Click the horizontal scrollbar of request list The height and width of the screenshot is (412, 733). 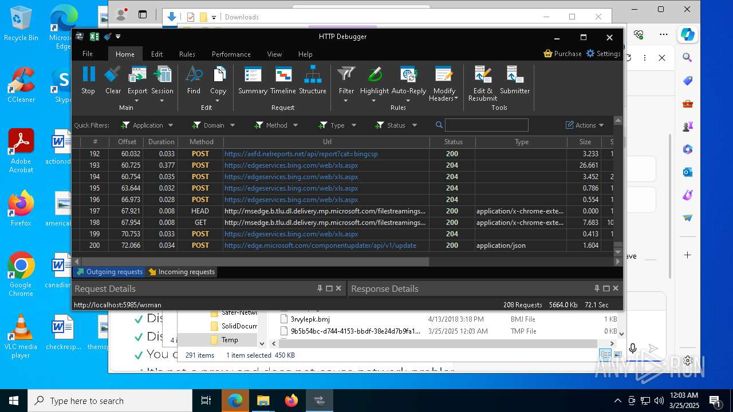coord(255,262)
